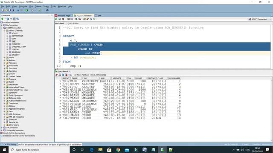Select the Recycle Bin tree node
Viewport: 273px width, 153px height.
coord(13,122)
